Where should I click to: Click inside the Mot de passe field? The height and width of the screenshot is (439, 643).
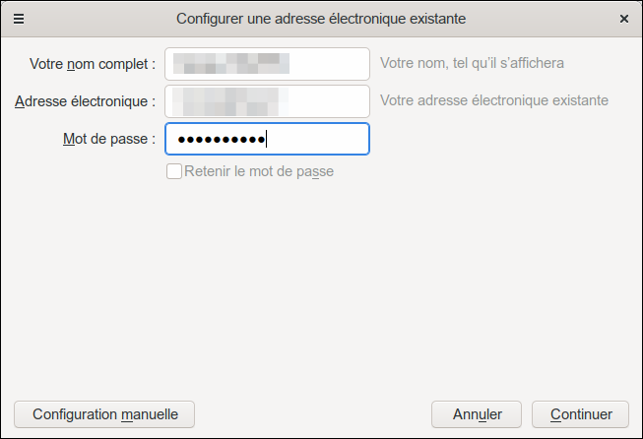tap(315, 139)
